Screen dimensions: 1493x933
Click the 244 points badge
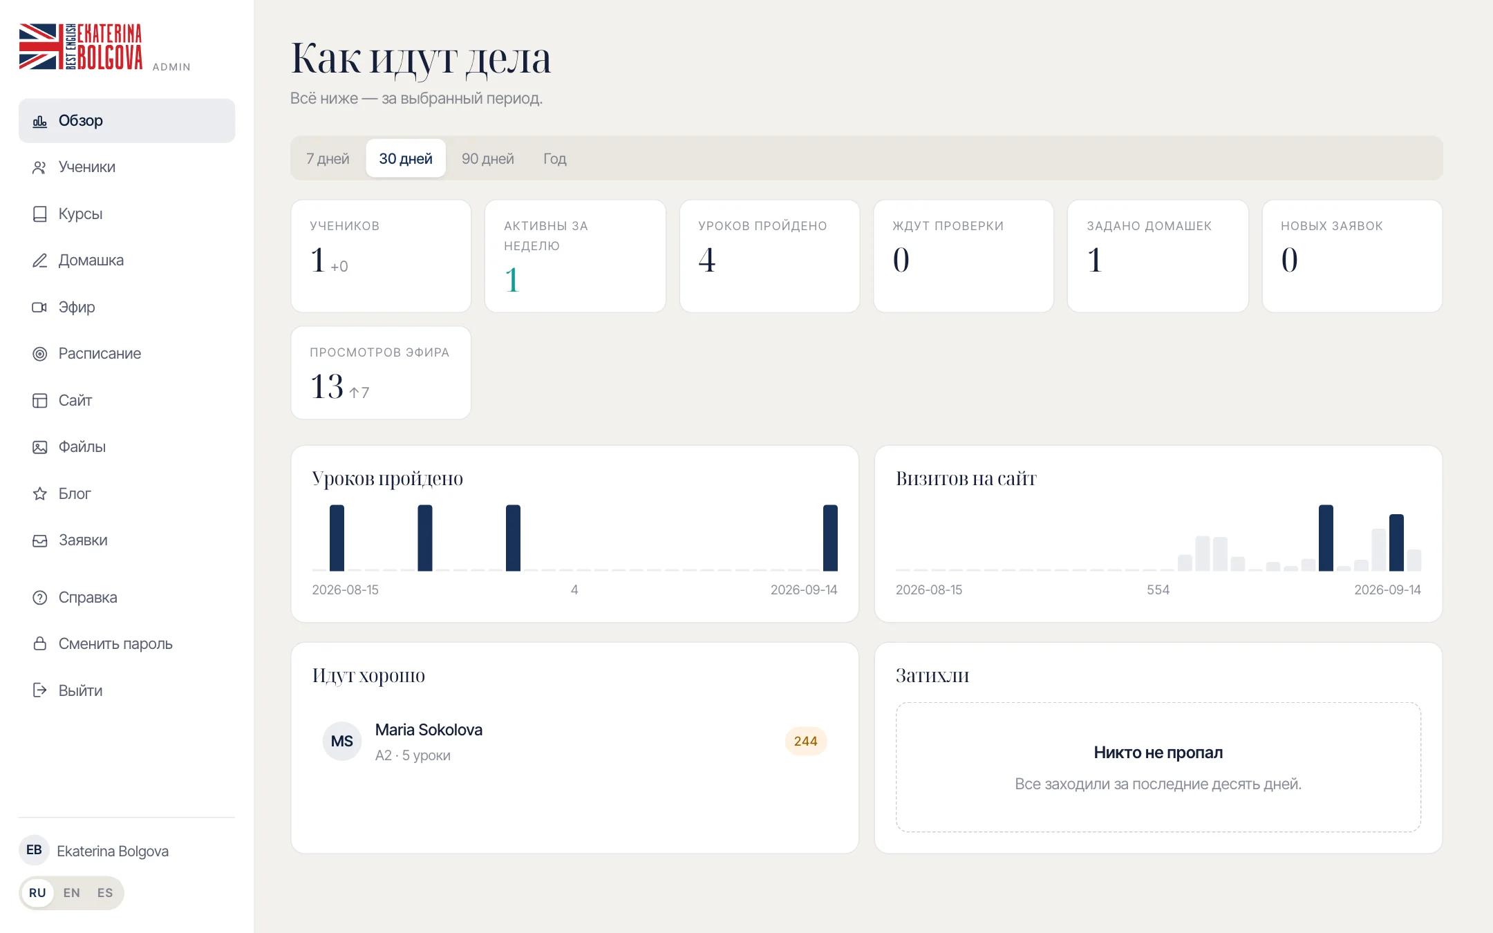pyautogui.click(x=806, y=742)
